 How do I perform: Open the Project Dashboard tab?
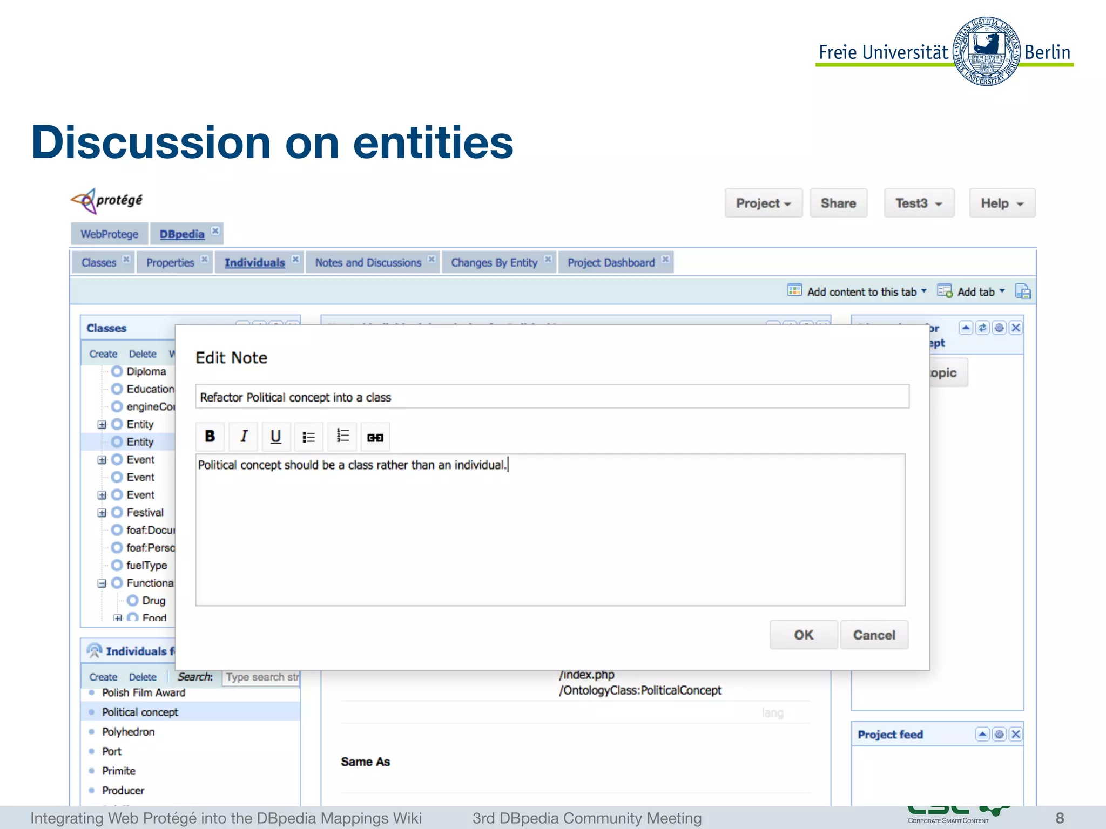(x=611, y=263)
